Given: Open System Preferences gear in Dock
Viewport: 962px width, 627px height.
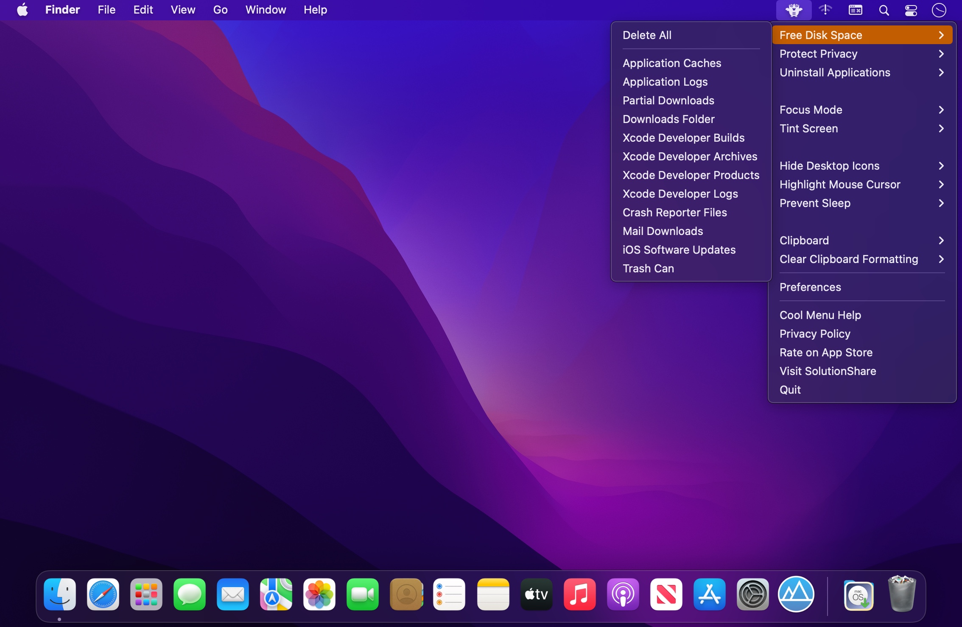Looking at the screenshot, I should point(752,594).
